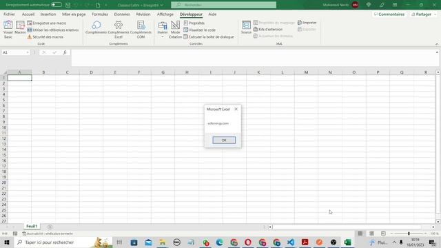The image size is (441, 248).
Task: Click vertical scrollbar down arrow
Action: coord(438,222)
